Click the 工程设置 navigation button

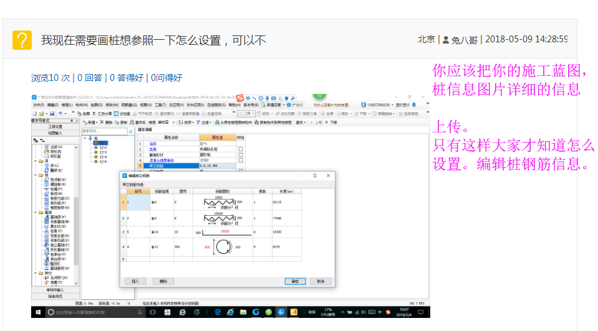55,126
